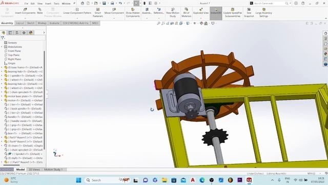Open the Insert menu
The width and height of the screenshot is (328, 185).
point(48,4)
